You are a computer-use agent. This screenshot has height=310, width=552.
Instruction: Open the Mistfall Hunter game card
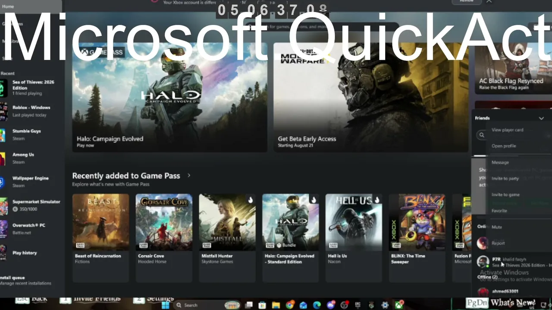coord(227,238)
